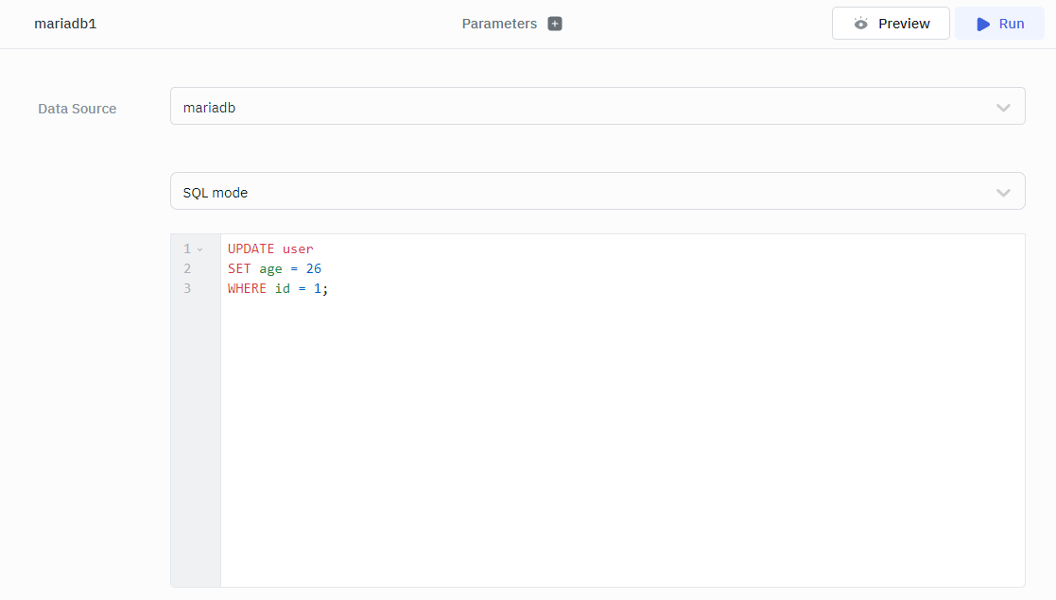This screenshot has width=1056, height=600.
Task: Click line number 3 in gutter
Action: 187,289
